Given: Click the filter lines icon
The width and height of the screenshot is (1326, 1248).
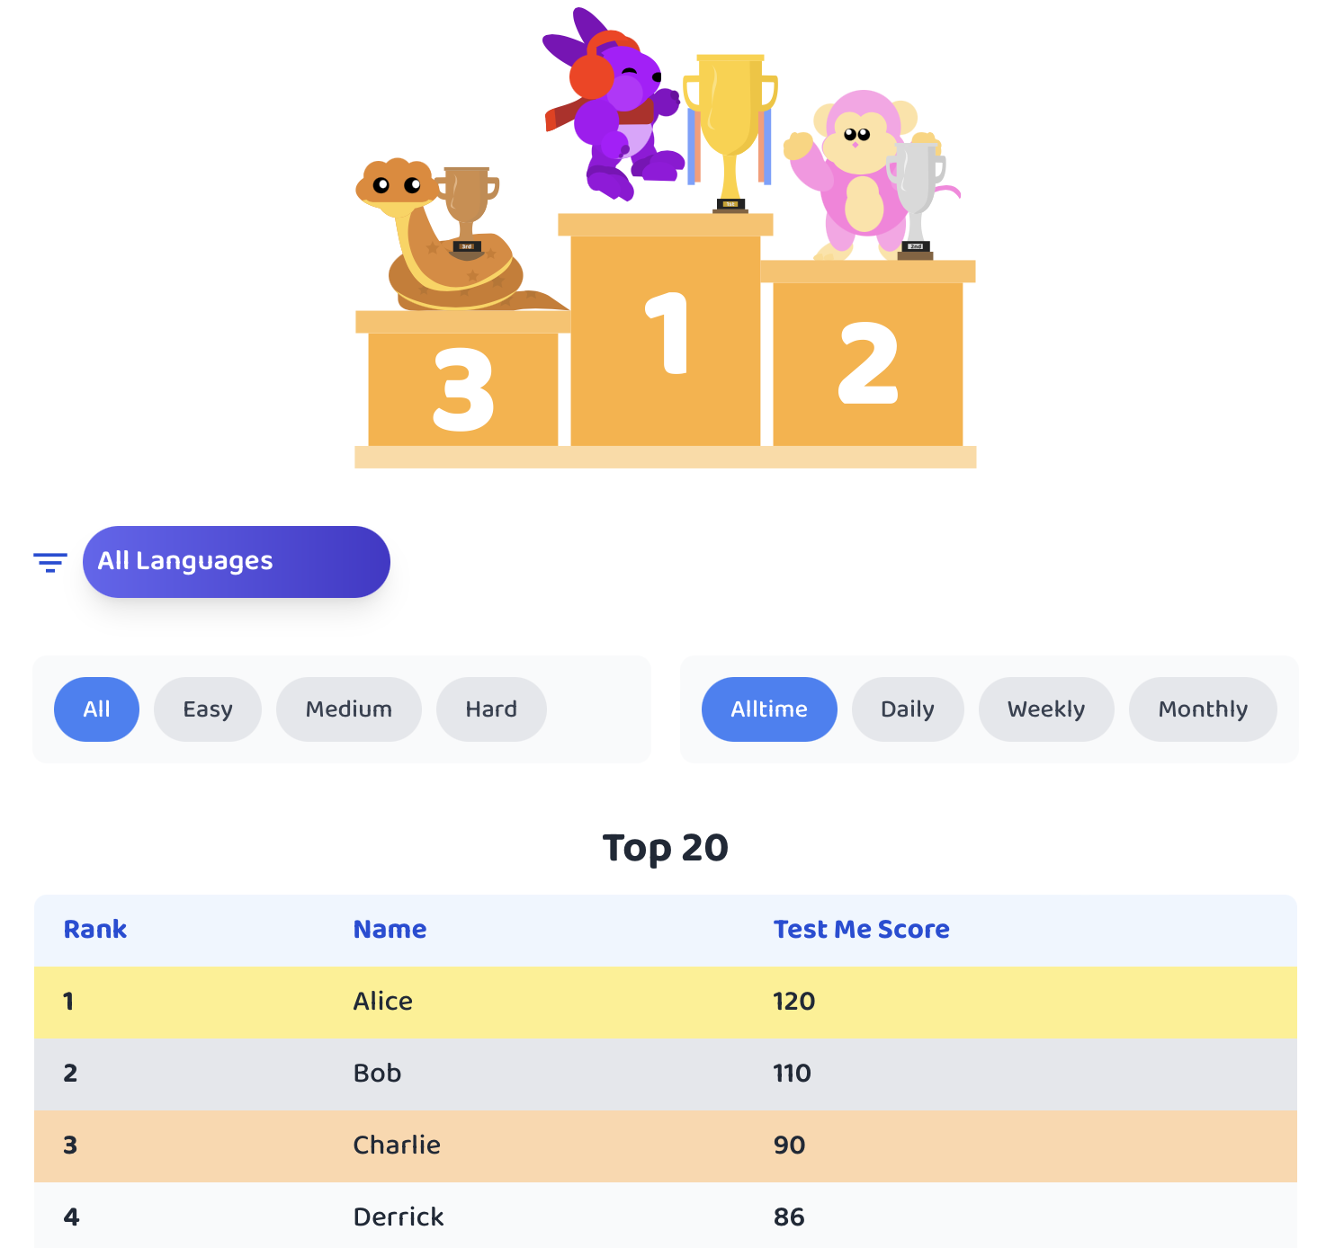Looking at the screenshot, I should click(50, 563).
